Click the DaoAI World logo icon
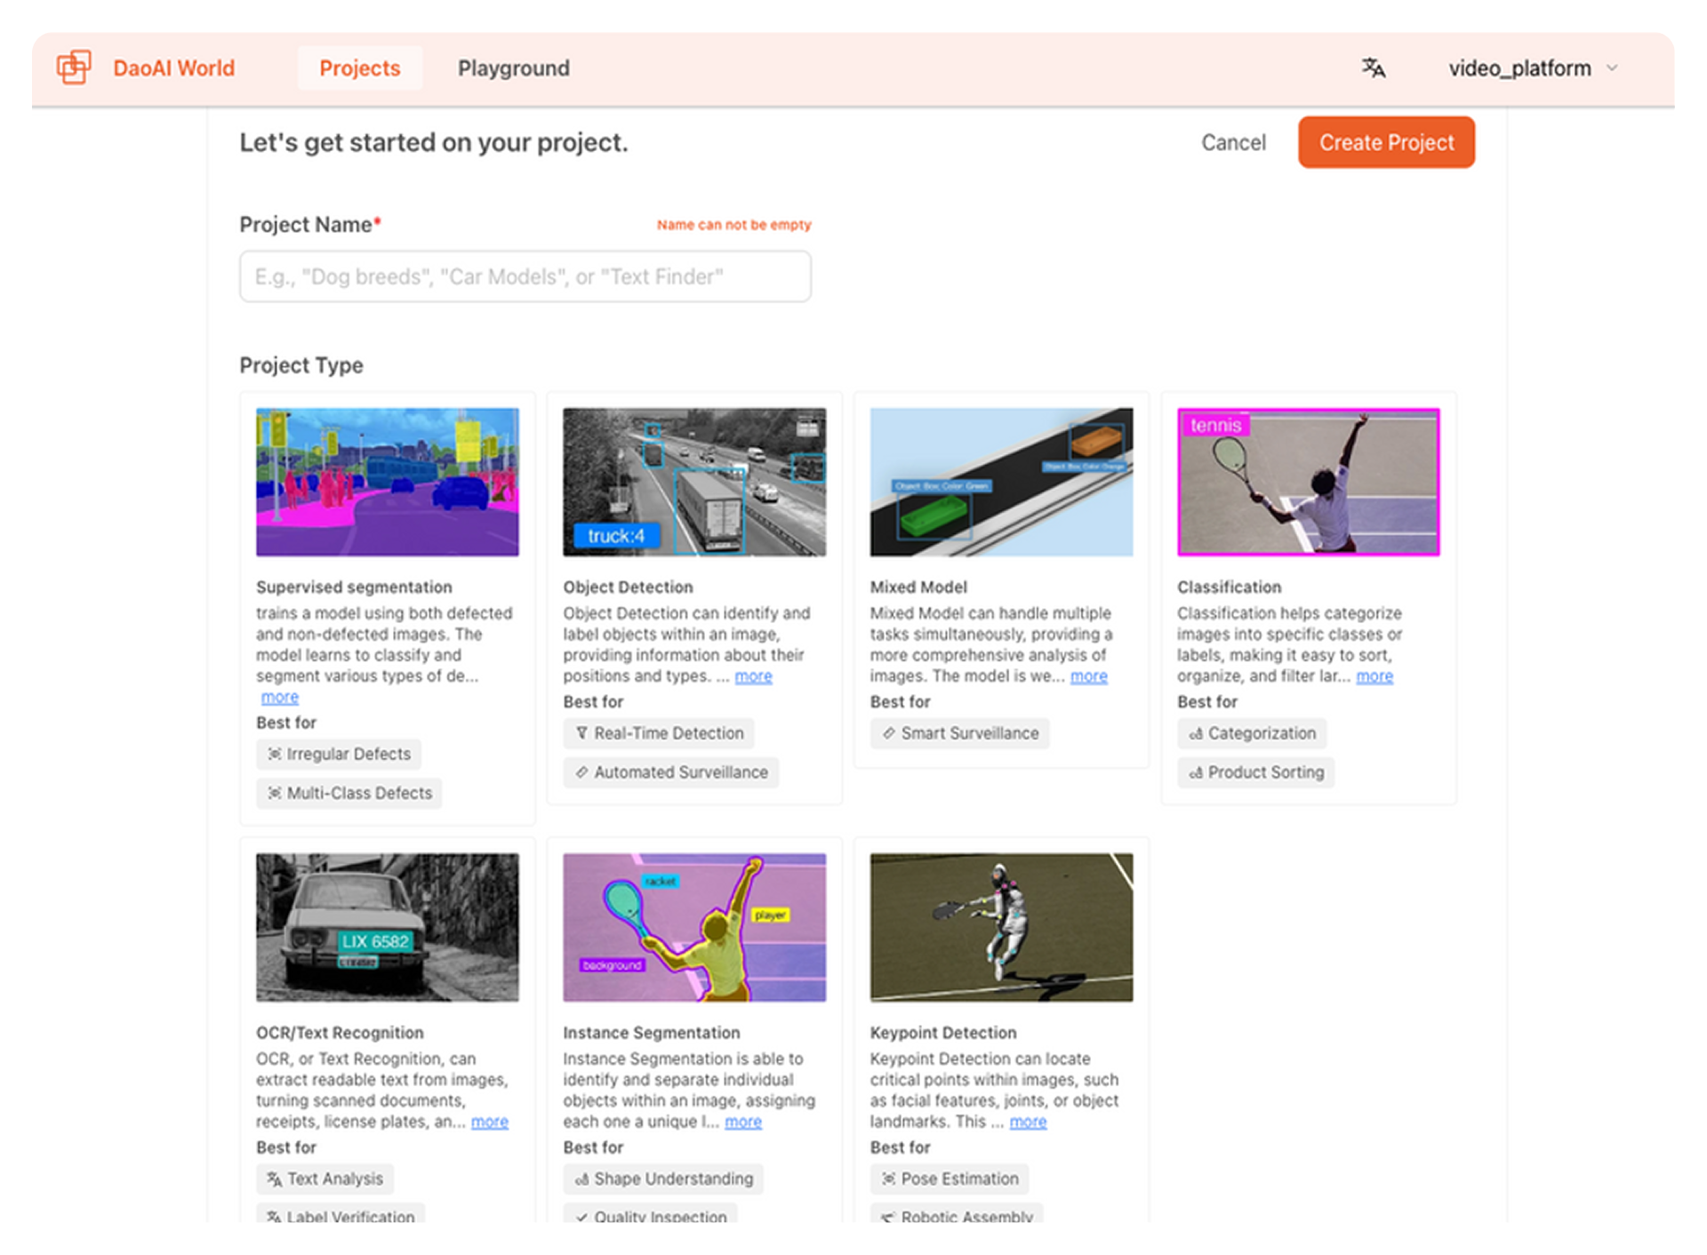Screen dimensions: 1707x1255 74,68
